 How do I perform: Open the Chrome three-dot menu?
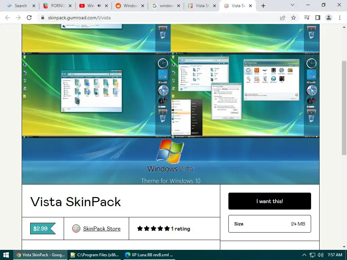coord(340,18)
